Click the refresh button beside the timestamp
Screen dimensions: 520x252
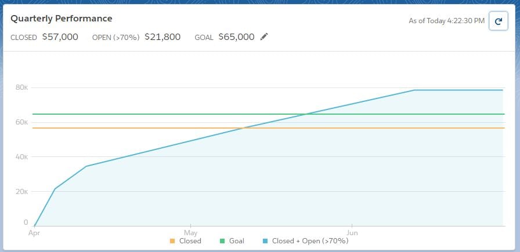498,21
